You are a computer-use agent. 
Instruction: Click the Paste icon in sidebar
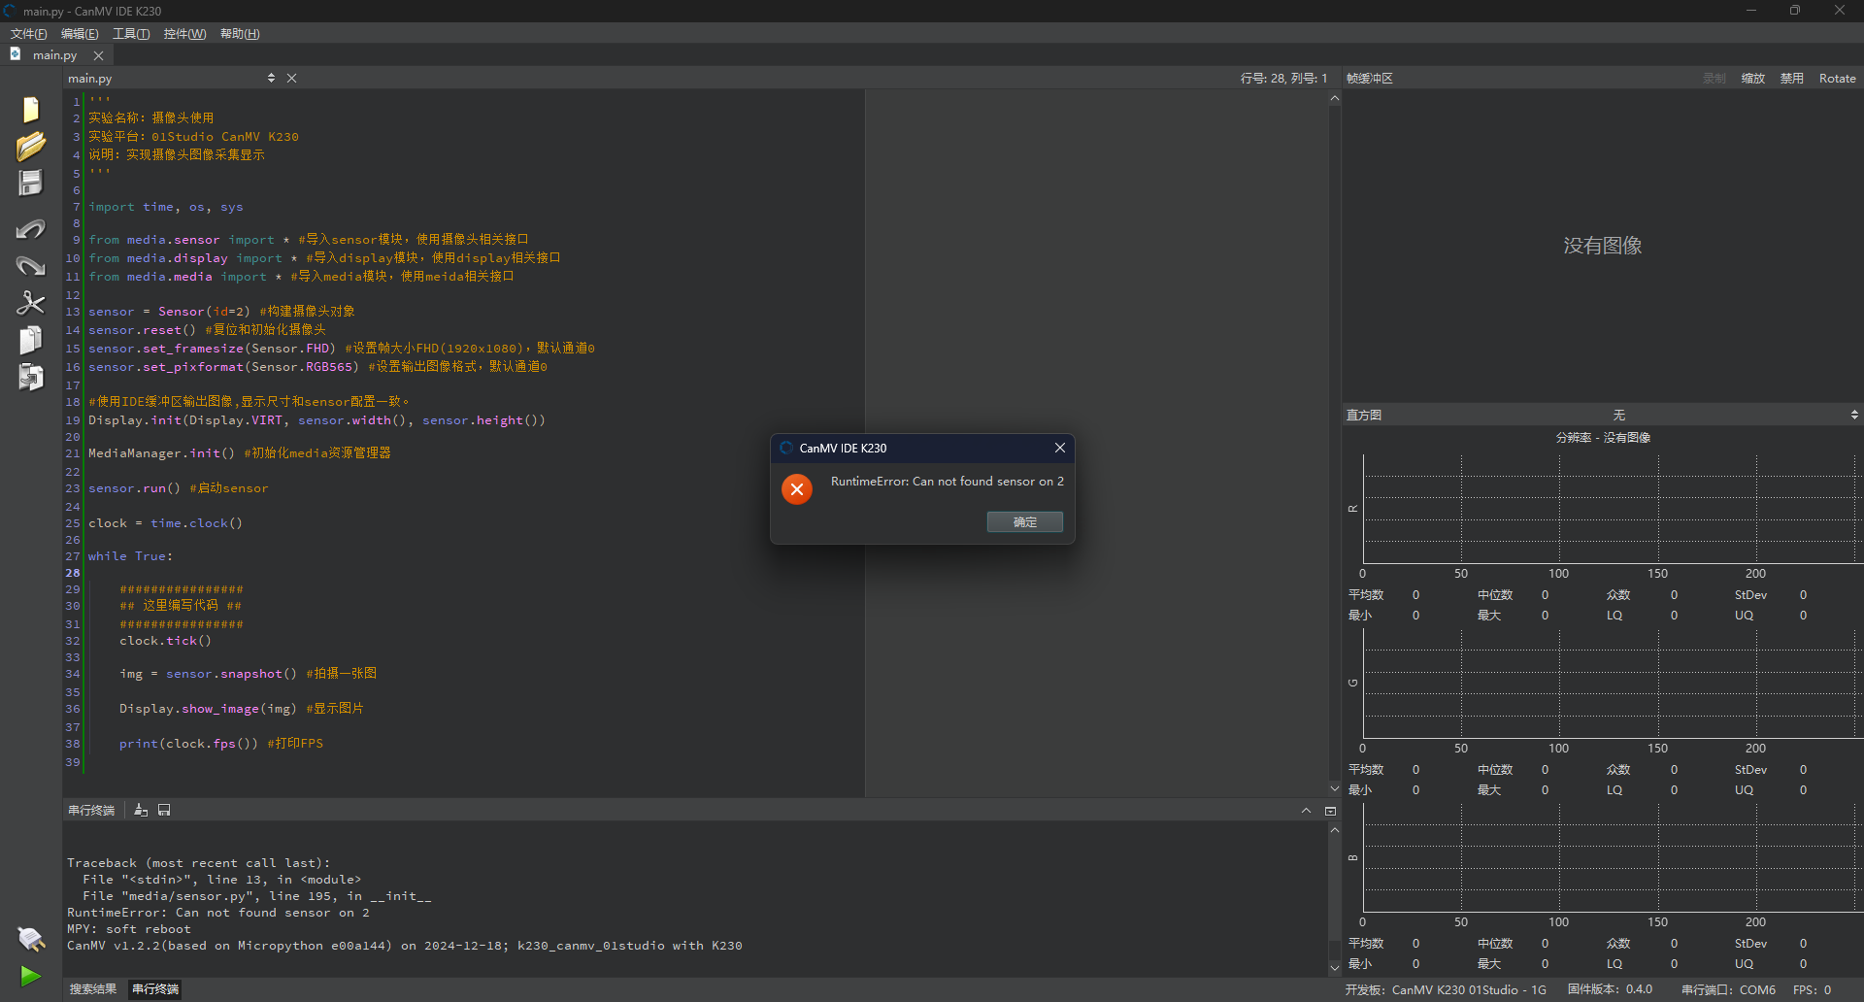point(30,377)
